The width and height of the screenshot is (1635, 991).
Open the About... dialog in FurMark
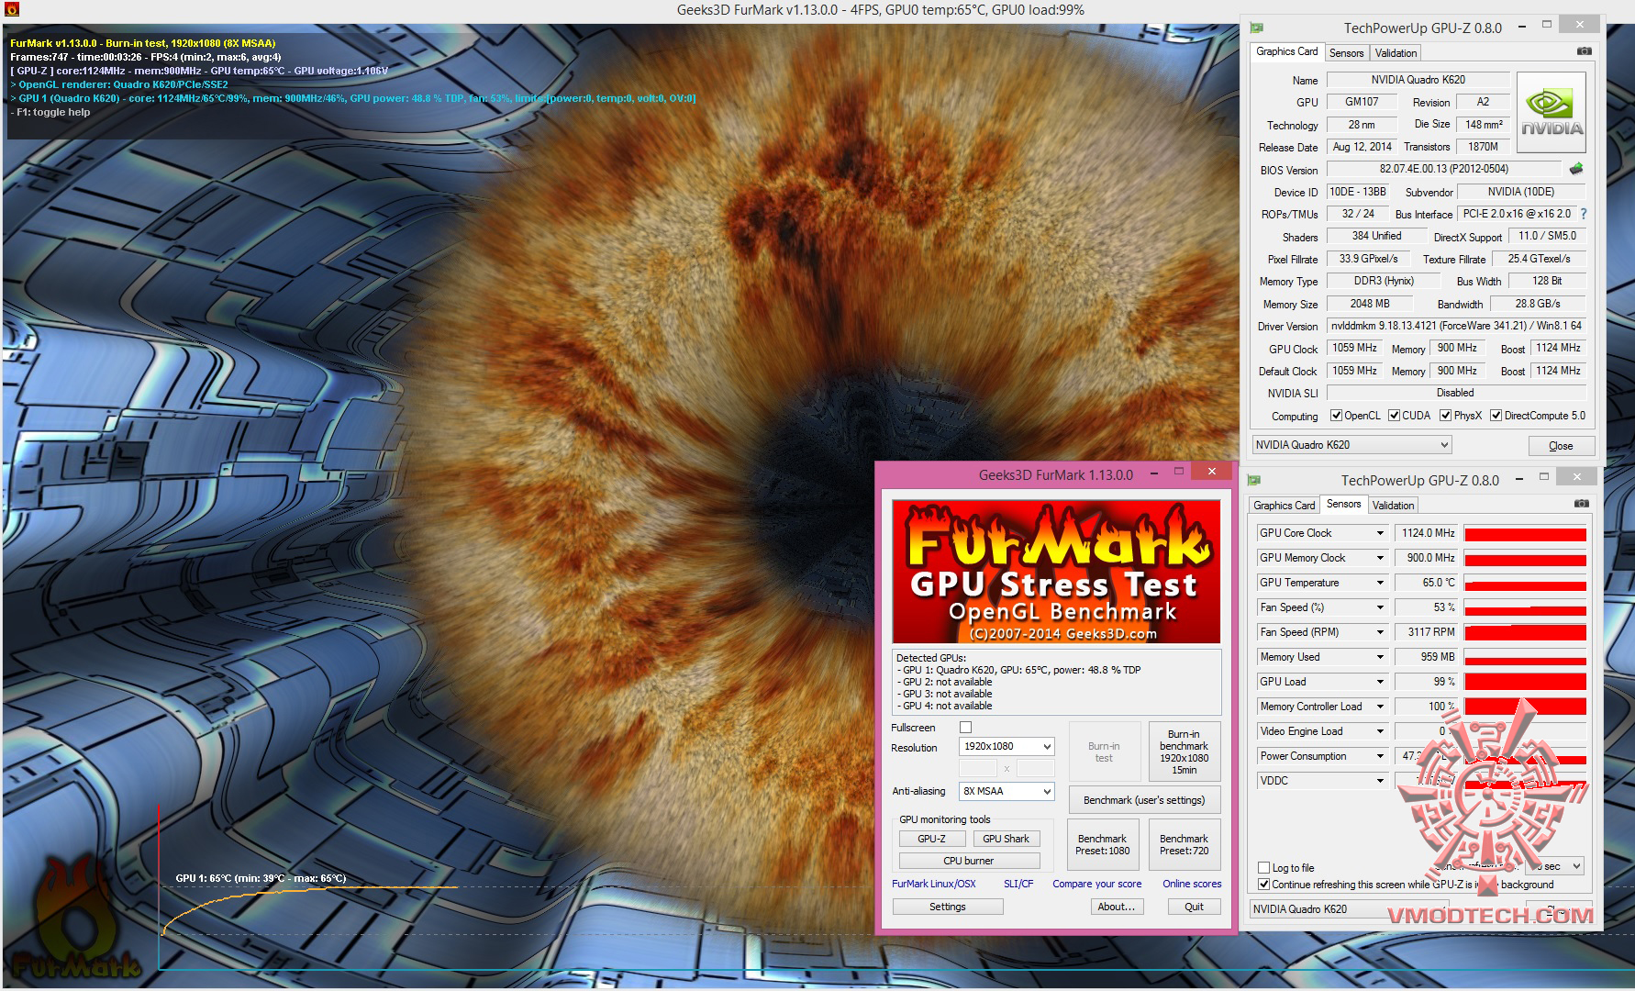point(1117,907)
